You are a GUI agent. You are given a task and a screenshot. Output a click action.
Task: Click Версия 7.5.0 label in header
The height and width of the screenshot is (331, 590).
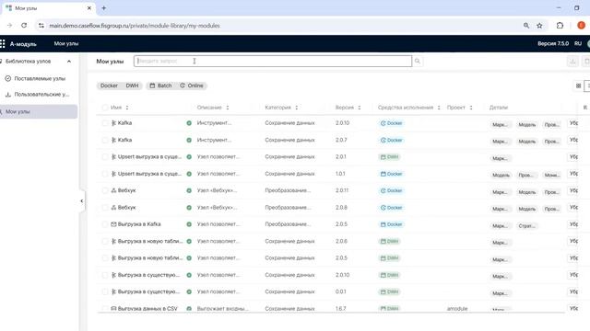tap(553, 43)
